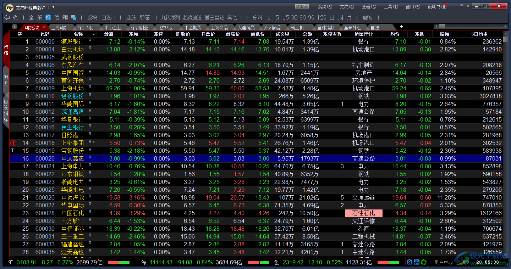Click the red circled 1 marker on row 14

[13, 143]
